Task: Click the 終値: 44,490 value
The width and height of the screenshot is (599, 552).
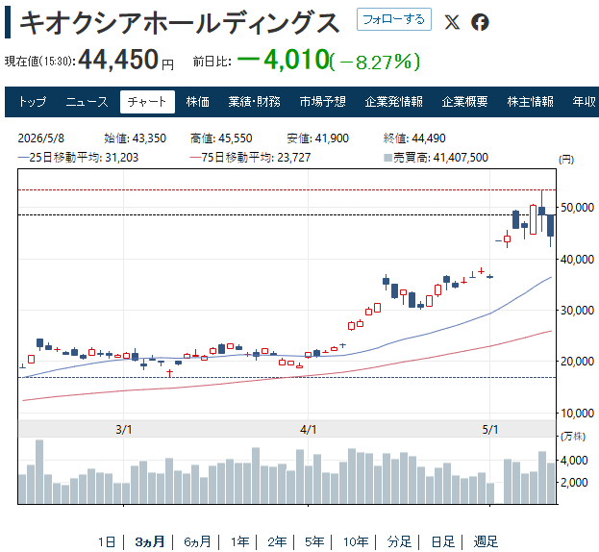Action: [414, 138]
